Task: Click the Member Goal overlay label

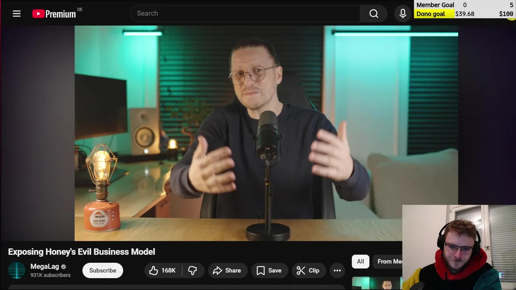Action: [x=435, y=5]
